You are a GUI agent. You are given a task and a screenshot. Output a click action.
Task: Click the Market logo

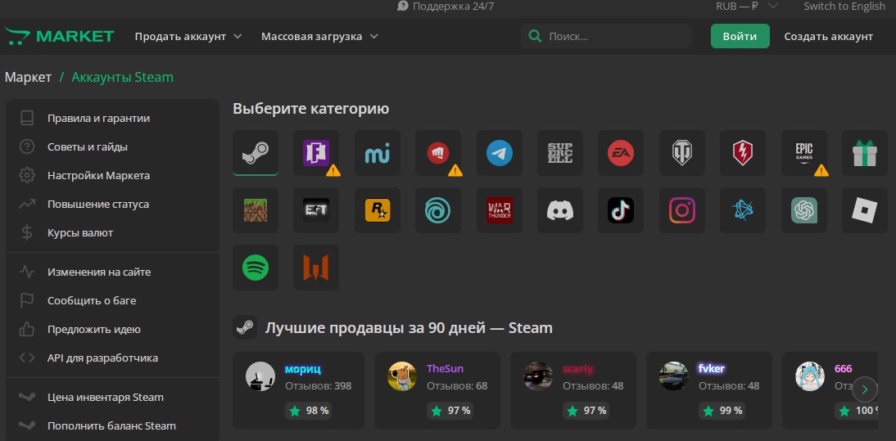coord(60,36)
